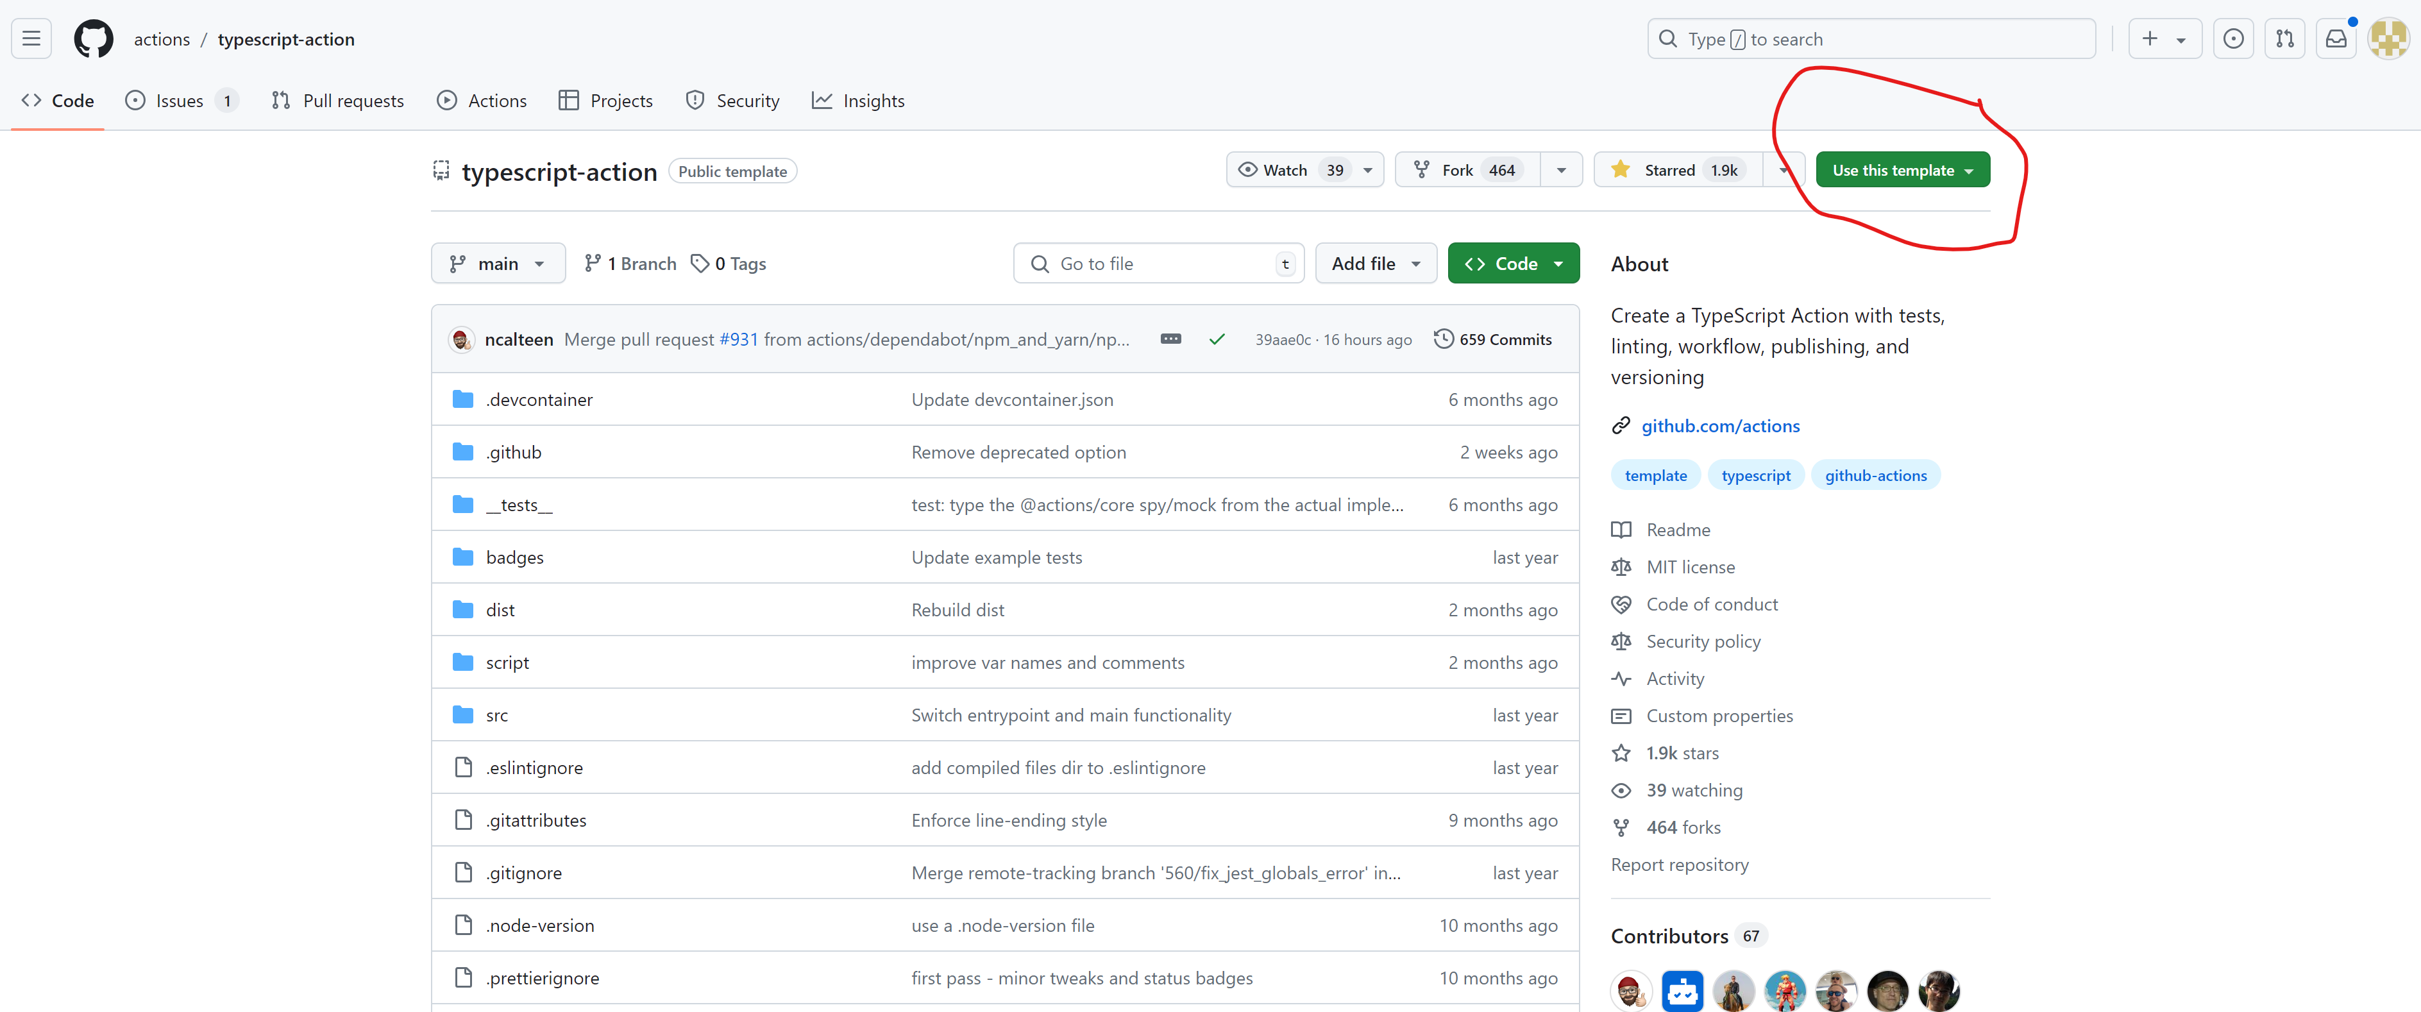Open the .gitattributes file
Screen dimensions: 2421x1012
(x=536, y=820)
